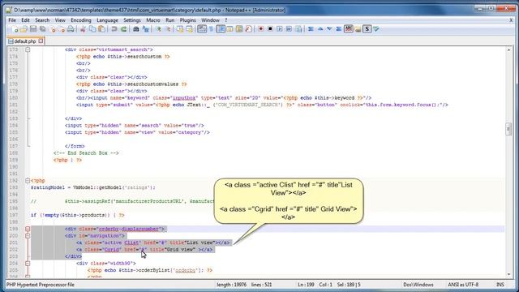Screen dimensions: 519x292
Task: Click the green Redo arrow icon
Action: pos(123,29)
